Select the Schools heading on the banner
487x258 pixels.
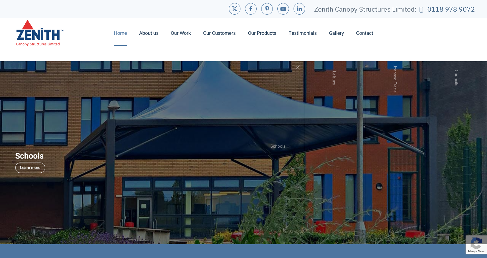[x=29, y=156]
